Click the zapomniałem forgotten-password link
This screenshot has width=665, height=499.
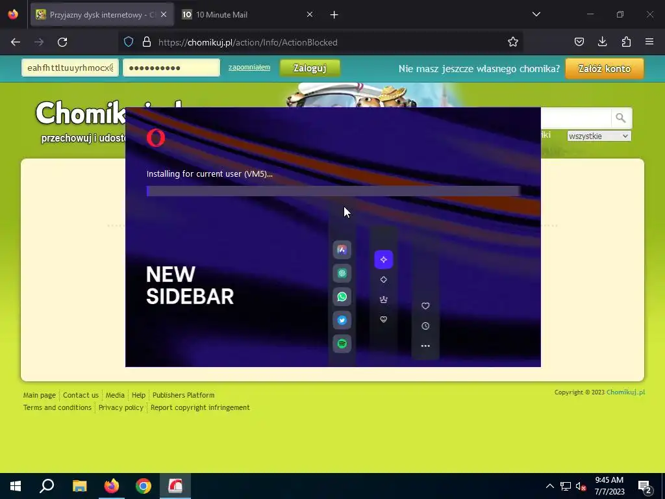[249, 67]
